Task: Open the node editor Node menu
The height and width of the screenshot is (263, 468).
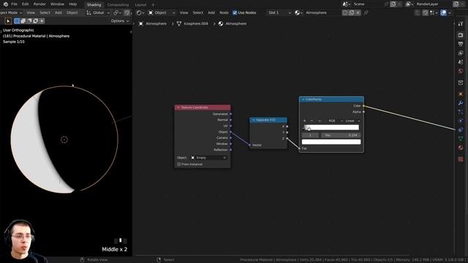Action: click(x=224, y=13)
